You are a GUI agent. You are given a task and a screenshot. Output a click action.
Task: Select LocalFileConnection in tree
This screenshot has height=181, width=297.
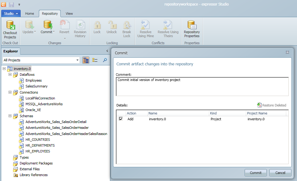40,98
